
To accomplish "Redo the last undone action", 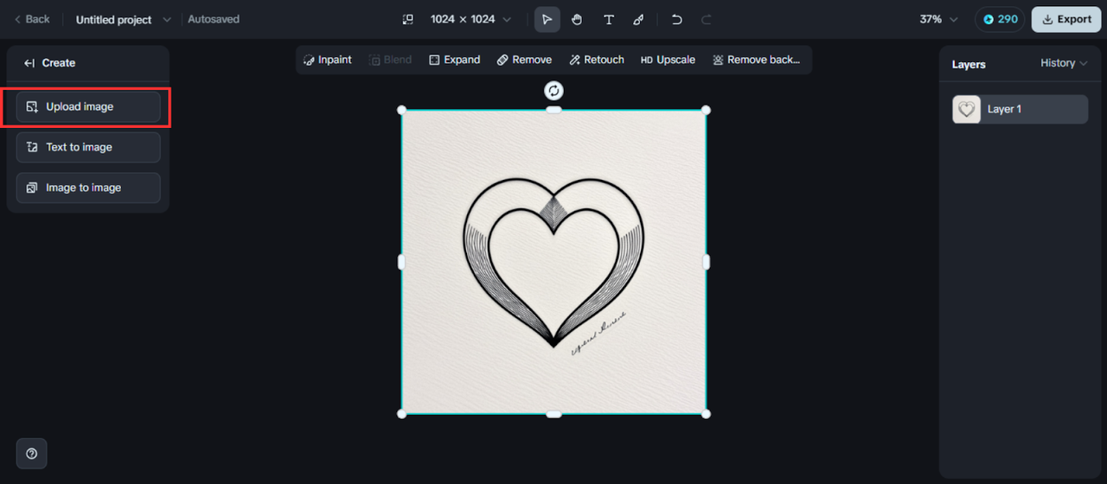I will tap(706, 19).
